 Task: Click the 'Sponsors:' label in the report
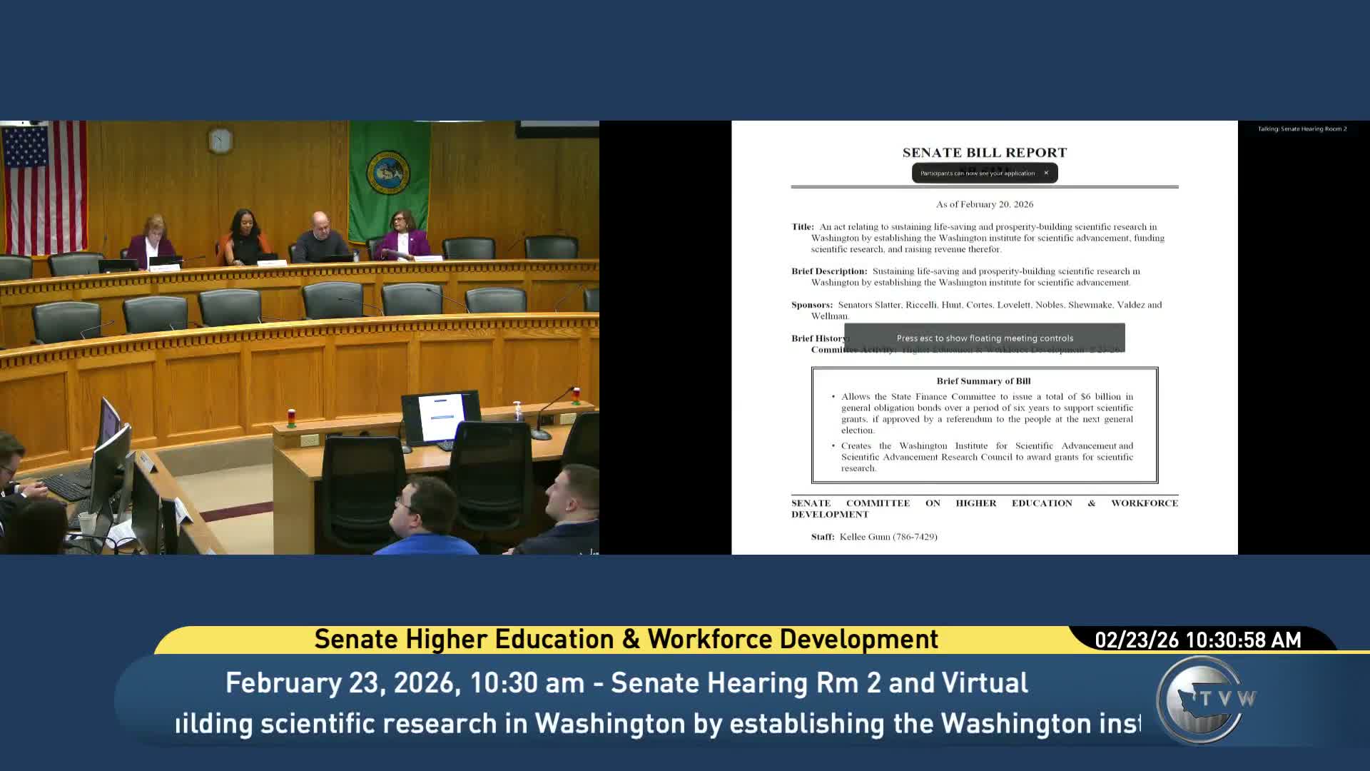(x=811, y=305)
